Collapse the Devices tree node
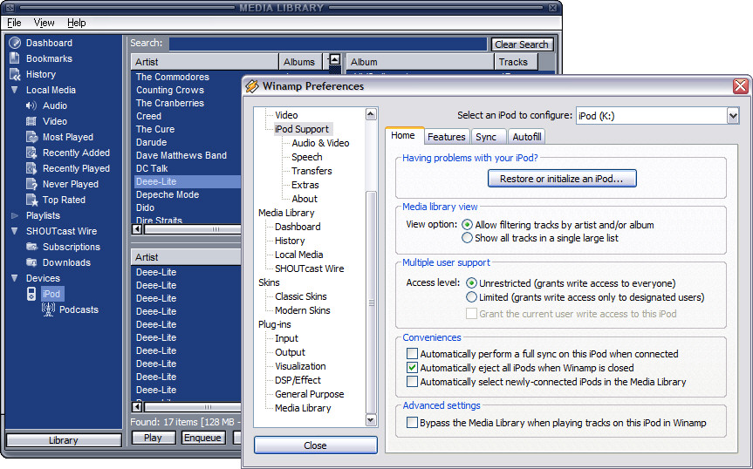This screenshot has height=469, width=753. [15, 278]
